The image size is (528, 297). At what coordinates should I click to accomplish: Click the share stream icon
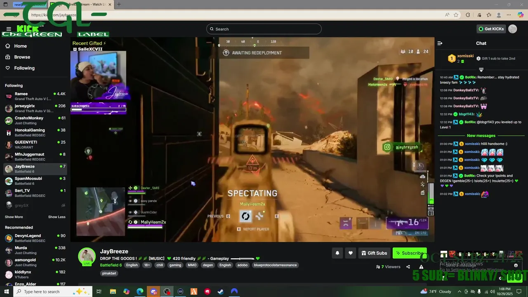[x=408, y=267]
